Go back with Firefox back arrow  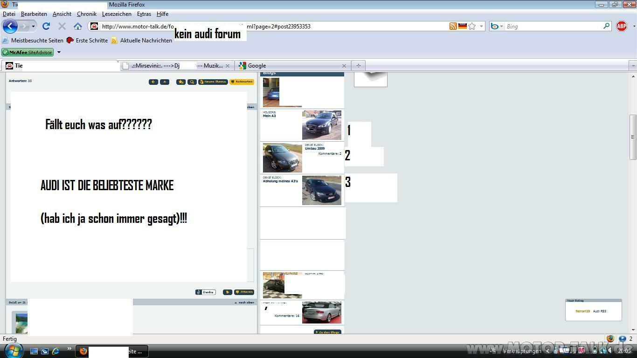(x=10, y=26)
